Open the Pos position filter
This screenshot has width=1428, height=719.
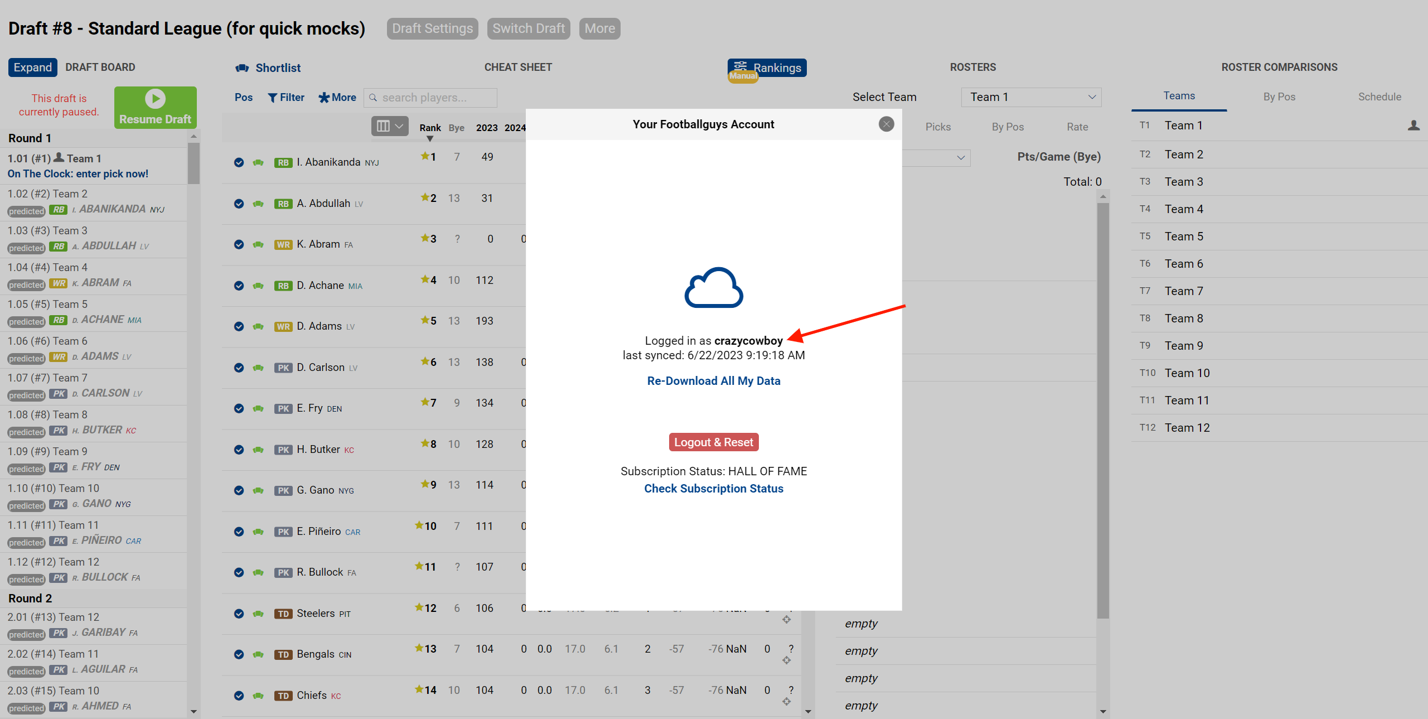[244, 98]
